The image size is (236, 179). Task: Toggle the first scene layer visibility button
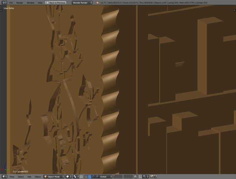coord(115,175)
